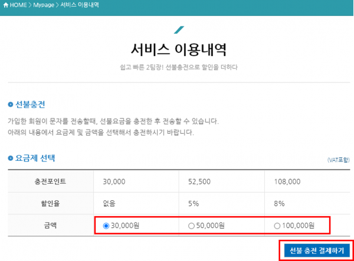The height and width of the screenshot is (261, 354).
Task: Click the 선불충전 section heading
Action: [x=30, y=104]
